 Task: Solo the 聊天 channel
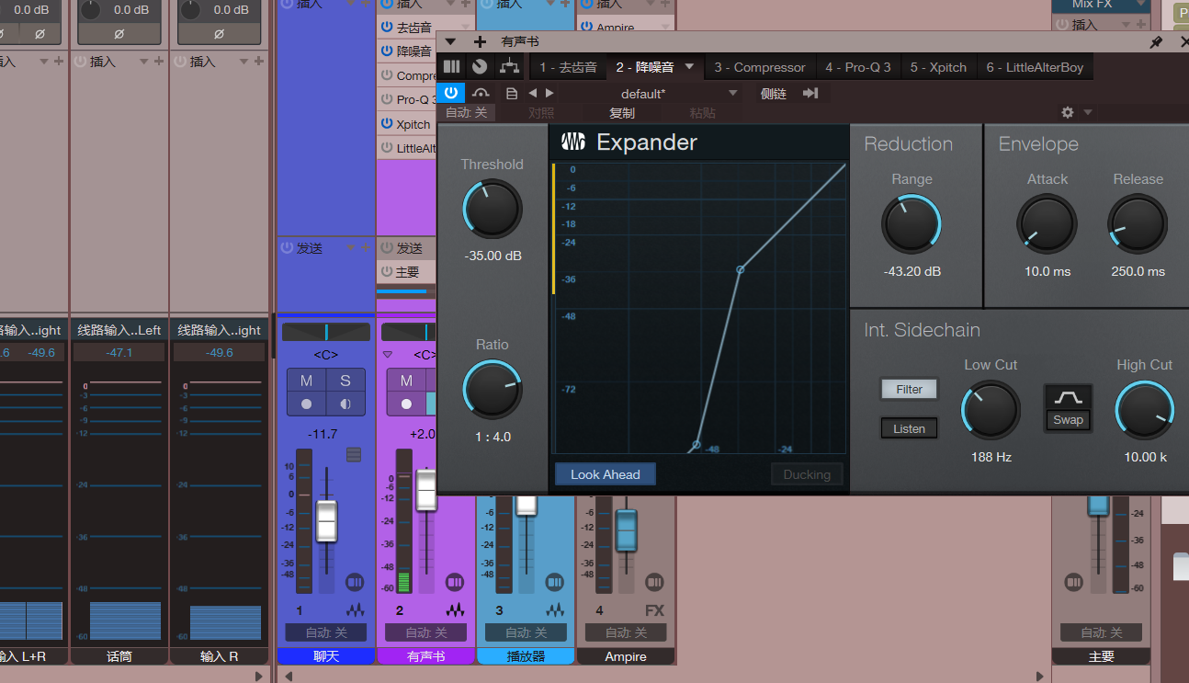coord(345,381)
